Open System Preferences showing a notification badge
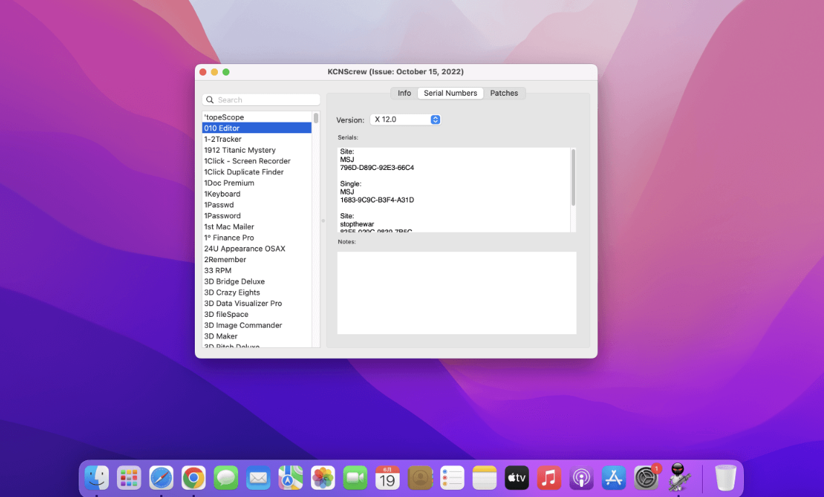Viewport: 824px width, 497px height. pyautogui.click(x=646, y=477)
